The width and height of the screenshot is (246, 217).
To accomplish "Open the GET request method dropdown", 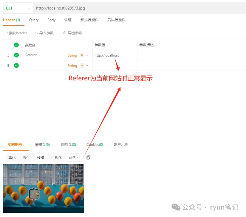I will (x=18, y=8).
